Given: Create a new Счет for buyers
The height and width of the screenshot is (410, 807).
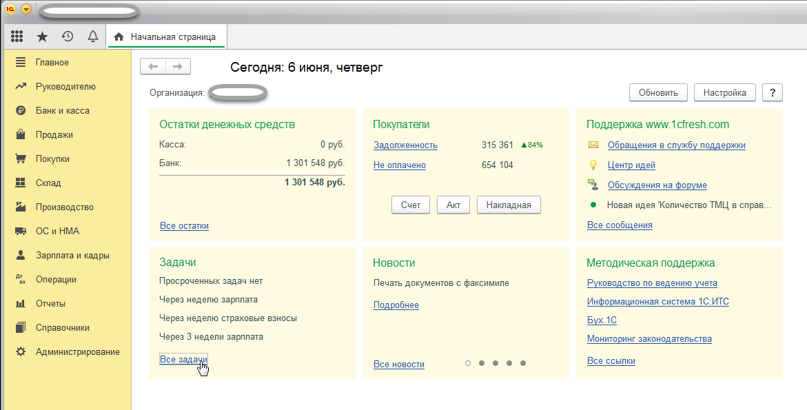Looking at the screenshot, I should 411,205.
